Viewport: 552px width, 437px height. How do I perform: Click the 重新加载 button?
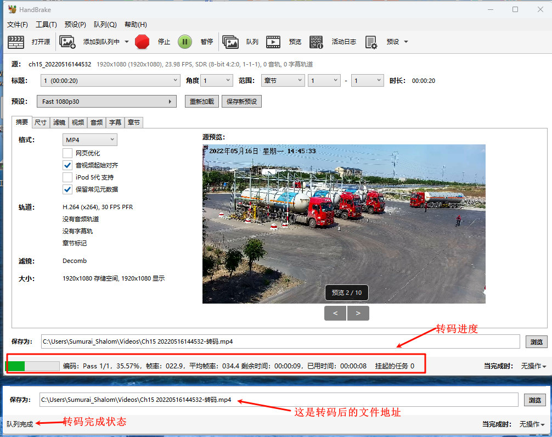pos(202,102)
